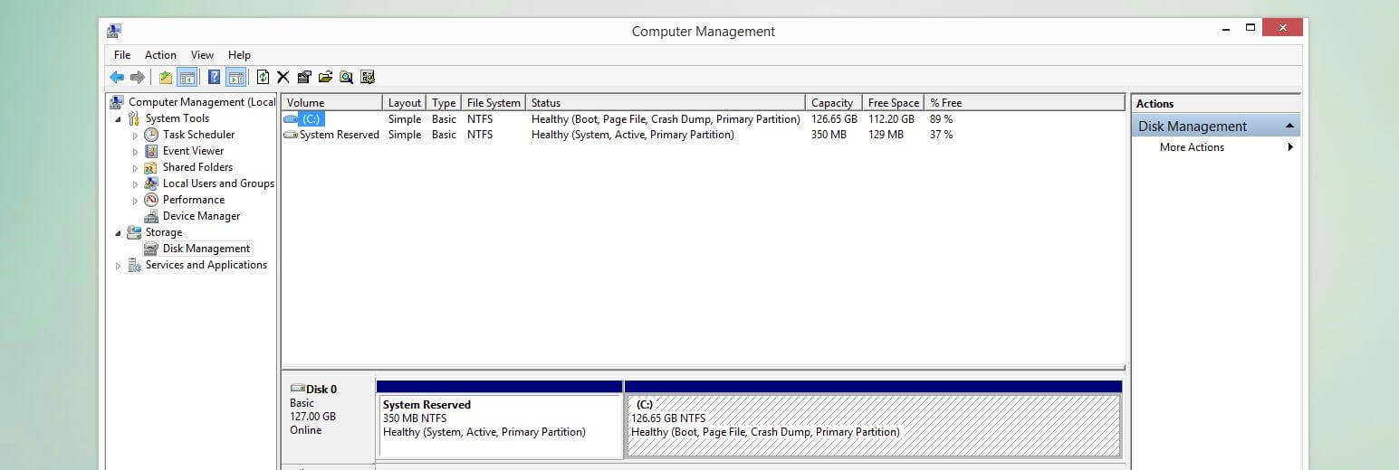This screenshot has height=470, width=1399.
Task: Click the open-folder toolbar icon
Action: [325, 78]
